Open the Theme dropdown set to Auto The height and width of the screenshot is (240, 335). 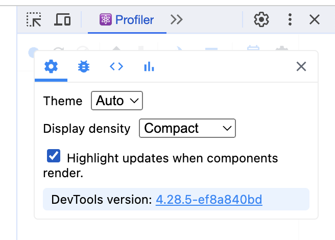click(x=117, y=101)
